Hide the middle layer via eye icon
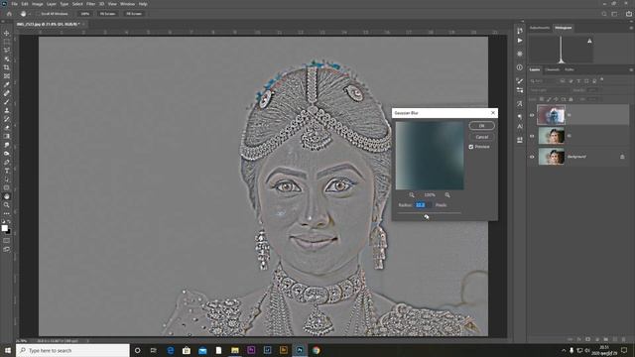This screenshot has width=635, height=357. point(532,137)
